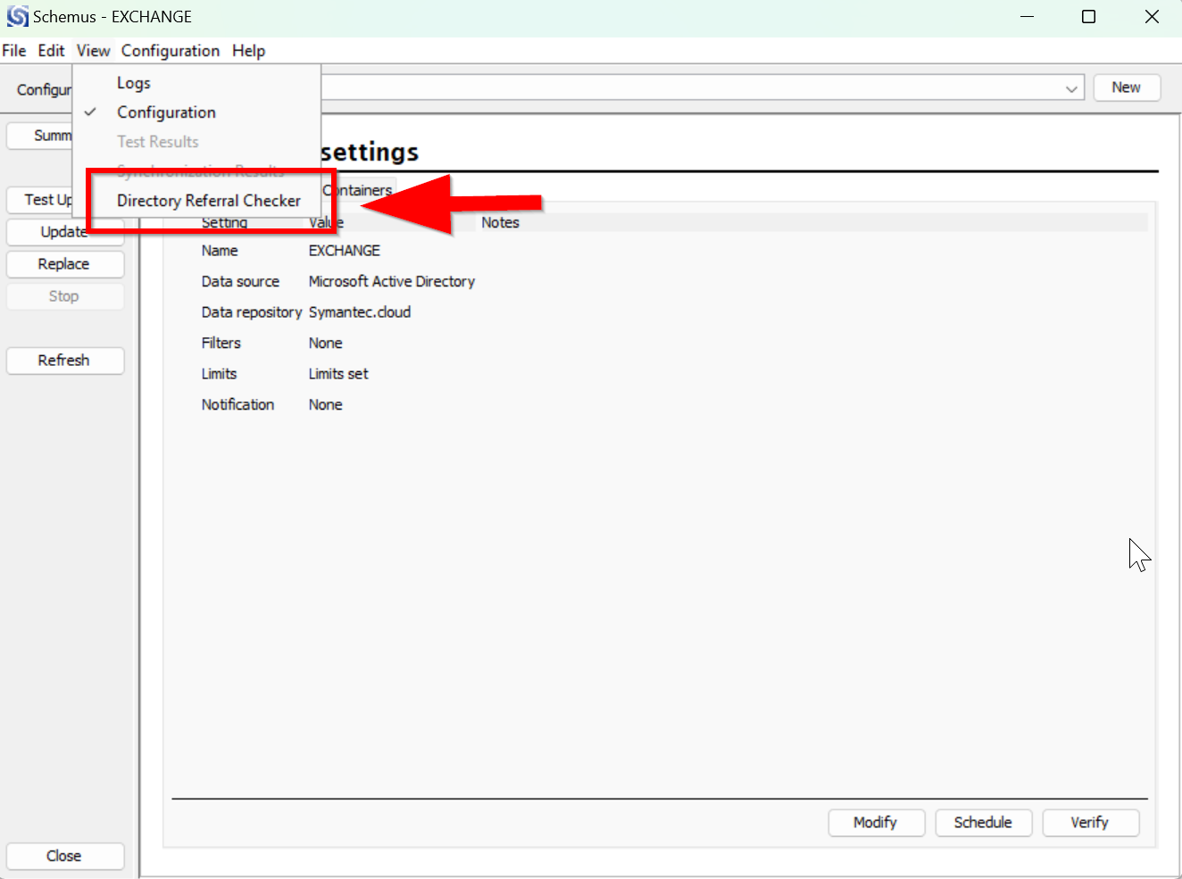Click the Configuration menu in menu bar
This screenshot has width=1182, height=879.
pyautogui.click(x=170, y=51)
